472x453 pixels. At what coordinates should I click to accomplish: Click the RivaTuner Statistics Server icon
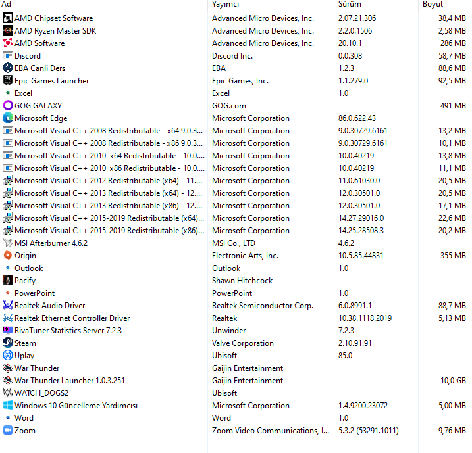(x=8, y=330)
